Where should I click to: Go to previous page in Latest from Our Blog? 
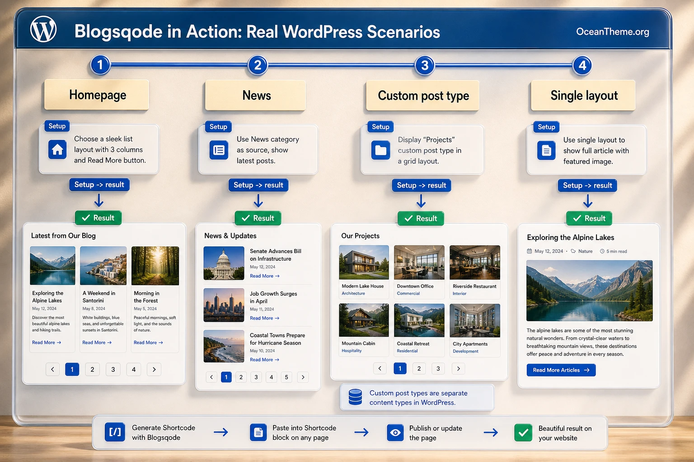(x=52, y=370)
